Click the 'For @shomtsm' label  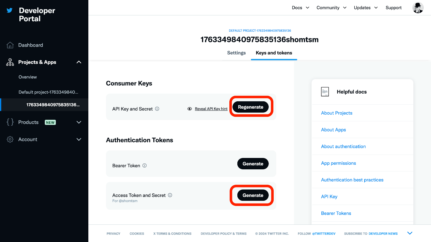tap(125, 201)
